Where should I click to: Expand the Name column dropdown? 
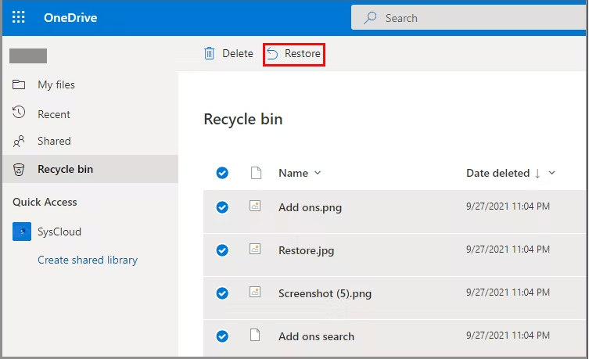tap(318, 173)
